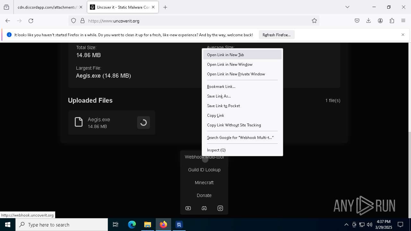
Task: List all tabs dropdown arrow
Action: 347,7
